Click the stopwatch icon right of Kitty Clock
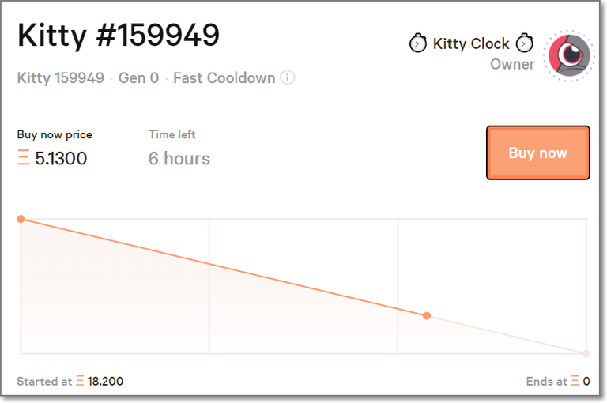Image resolution: width=607 pixels, height=403 pixels. [x=524, y=43]
